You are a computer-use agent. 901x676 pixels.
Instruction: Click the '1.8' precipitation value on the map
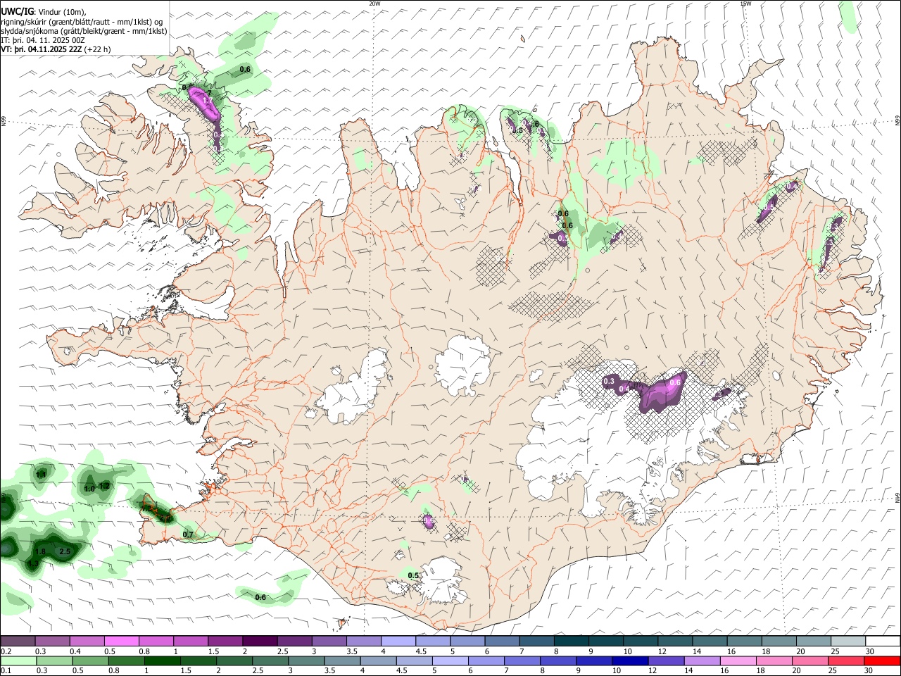tap(40, 551)
